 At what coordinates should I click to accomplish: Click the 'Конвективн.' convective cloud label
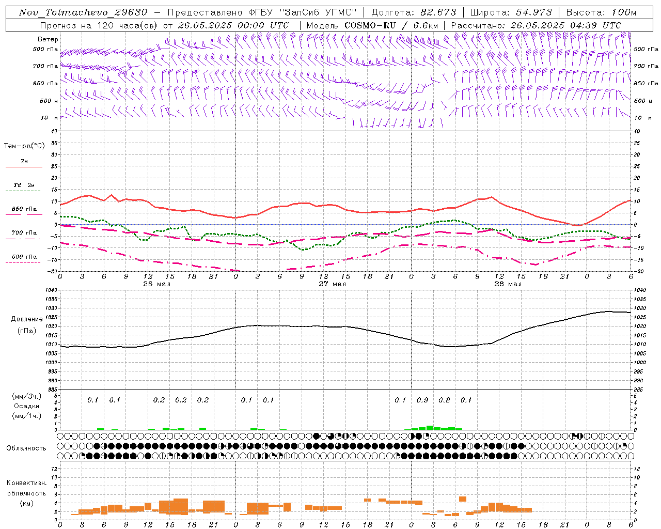[27, 483]
